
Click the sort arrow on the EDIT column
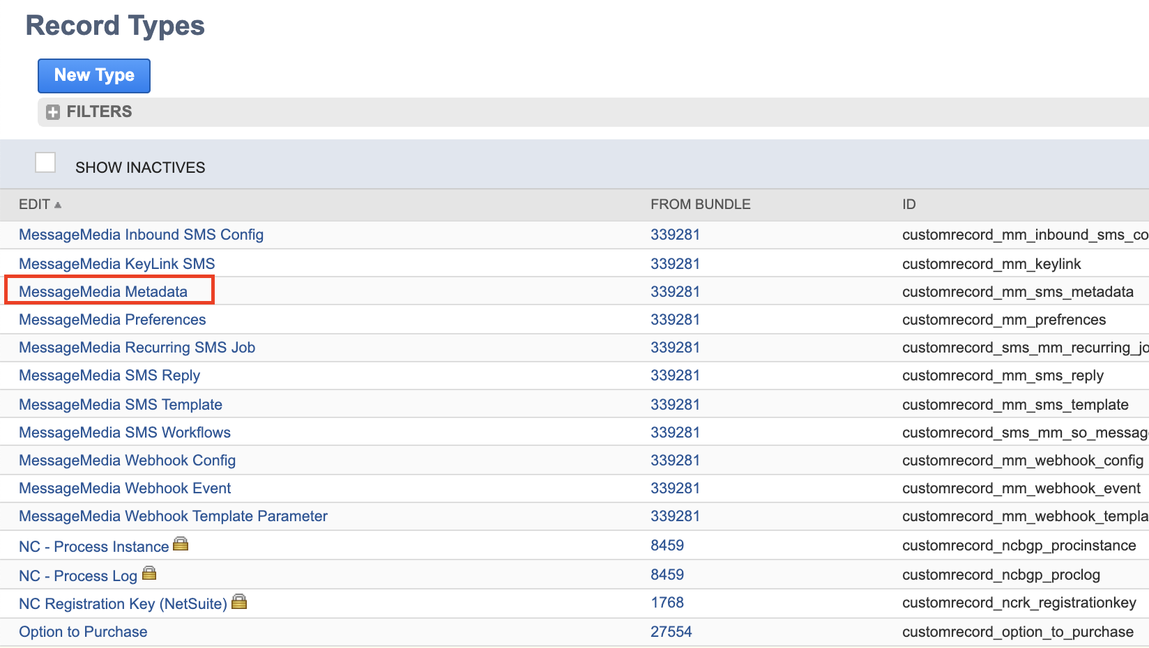pyautogui.click(x=57, y=205)
